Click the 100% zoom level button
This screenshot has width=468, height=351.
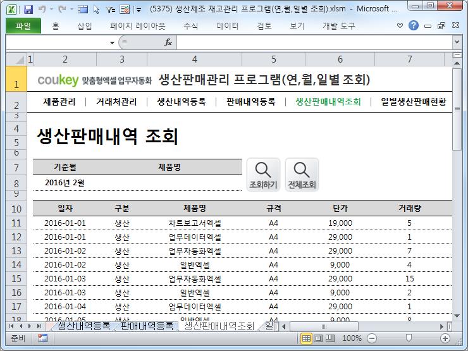pyautogui.click(x=352, y=338)
